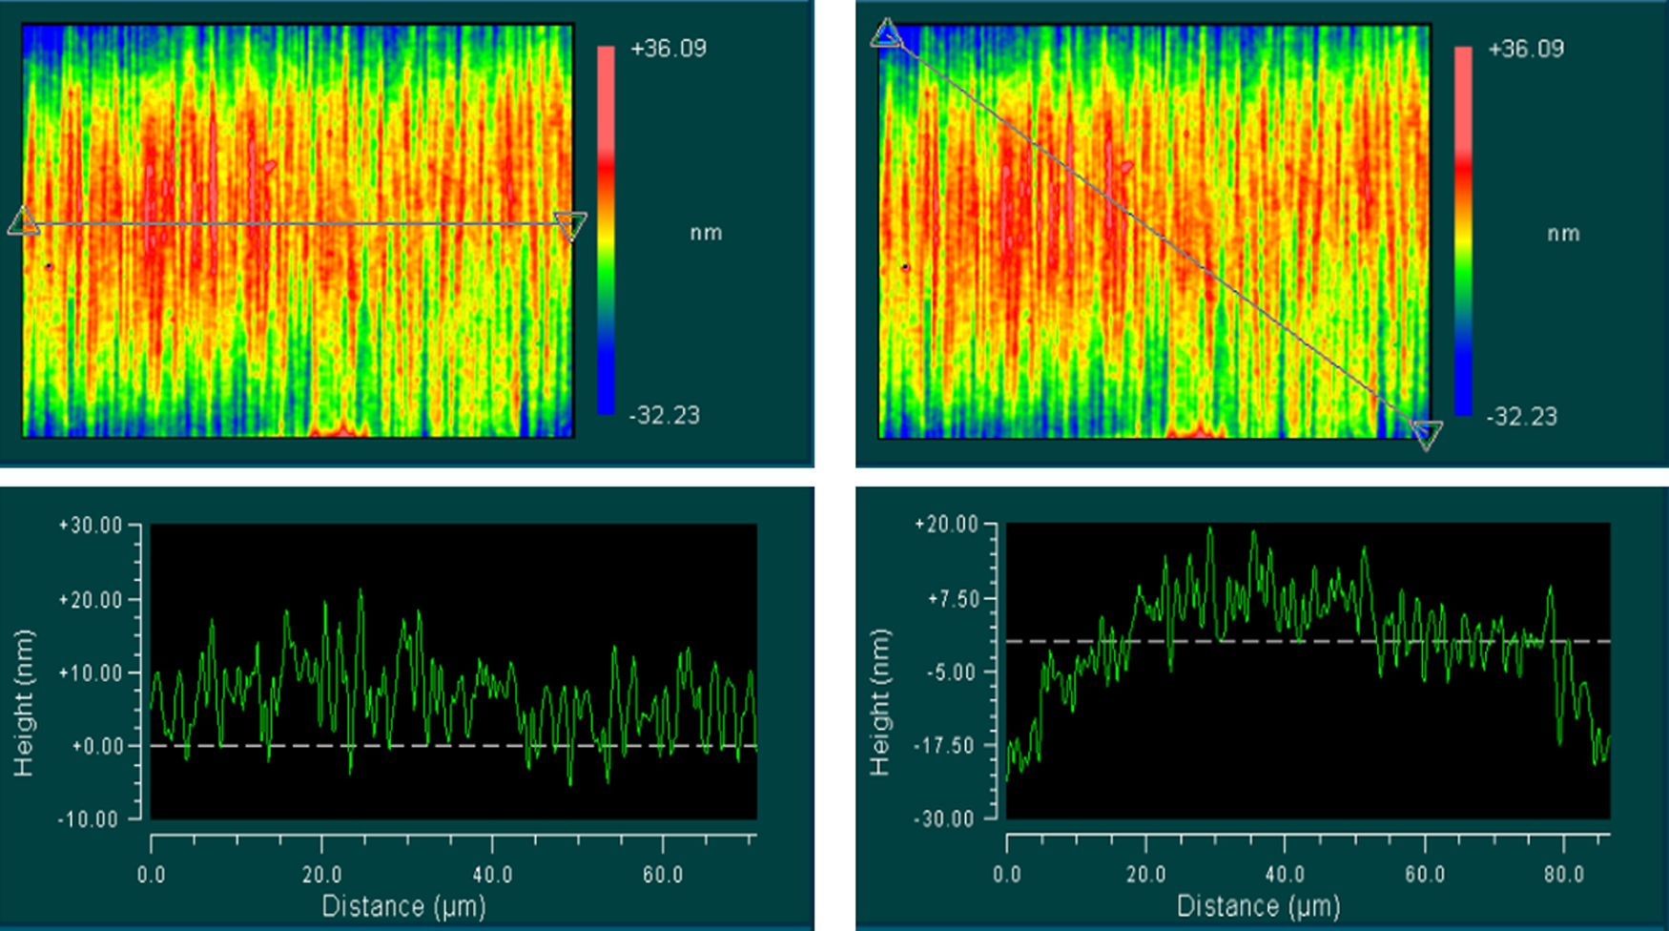The height and width of the screenshot is (931, 1669).
Task: Click +30.00 tick label on left plot
Action: [x=91, y=526]
